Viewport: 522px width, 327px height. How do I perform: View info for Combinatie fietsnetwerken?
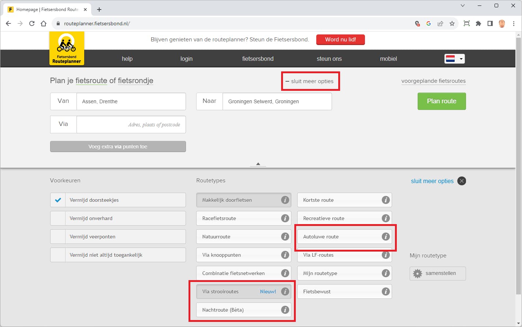coord(285,273)
